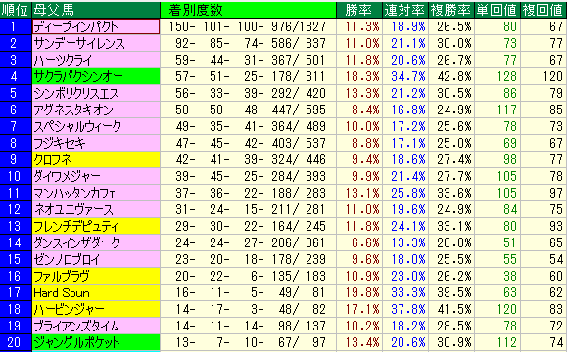Click 複勝率 value 42.8%
The image size is (567, 352).
pos(454,76)
